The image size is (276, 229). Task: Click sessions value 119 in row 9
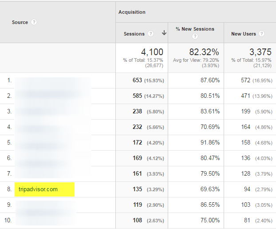[138, 205]
